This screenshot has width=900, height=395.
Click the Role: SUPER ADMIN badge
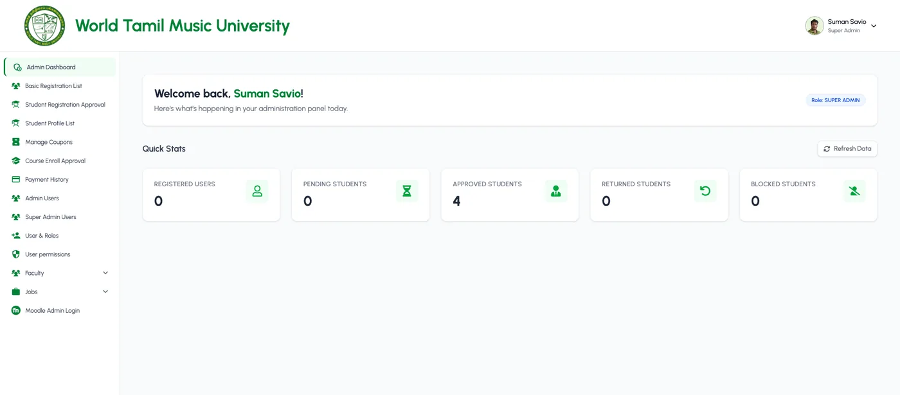(836, 100)
